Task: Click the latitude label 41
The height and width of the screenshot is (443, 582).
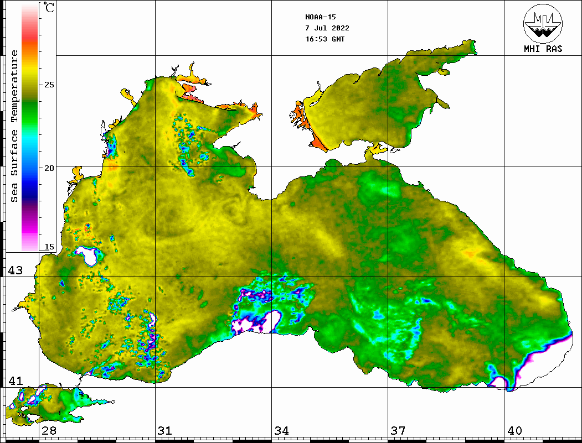Action: [x=15, y=381]
